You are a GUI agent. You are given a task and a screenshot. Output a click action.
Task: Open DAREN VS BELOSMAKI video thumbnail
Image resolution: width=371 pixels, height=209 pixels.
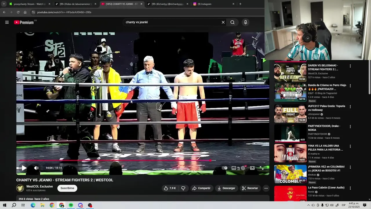290,72
